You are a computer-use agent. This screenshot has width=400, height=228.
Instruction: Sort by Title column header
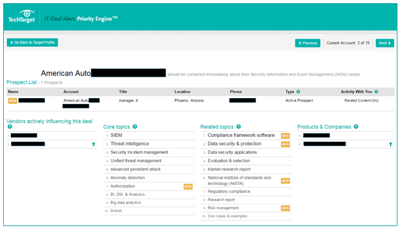tap(123, 92)
